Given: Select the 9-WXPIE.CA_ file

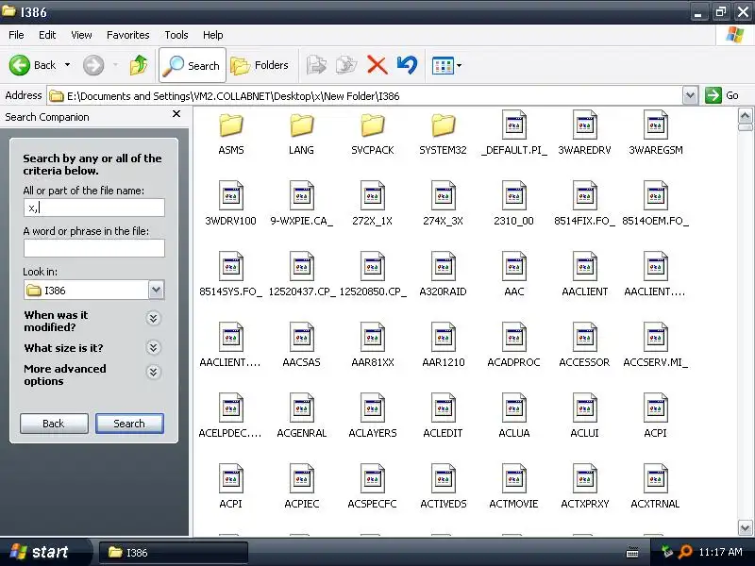Looking at the screenshot, I should [302, 195].
